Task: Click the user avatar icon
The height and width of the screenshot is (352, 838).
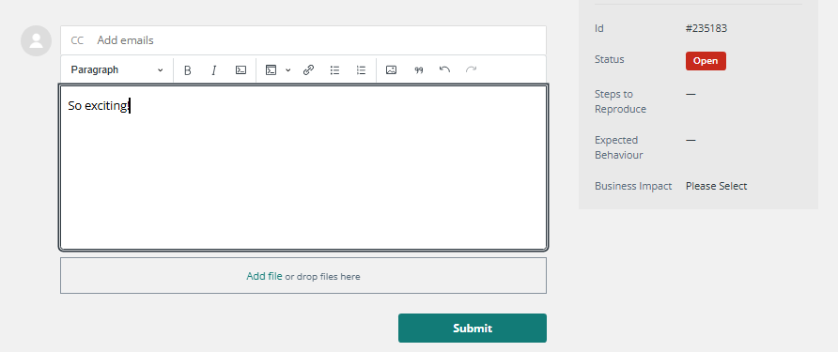Action: click(36, 40)
